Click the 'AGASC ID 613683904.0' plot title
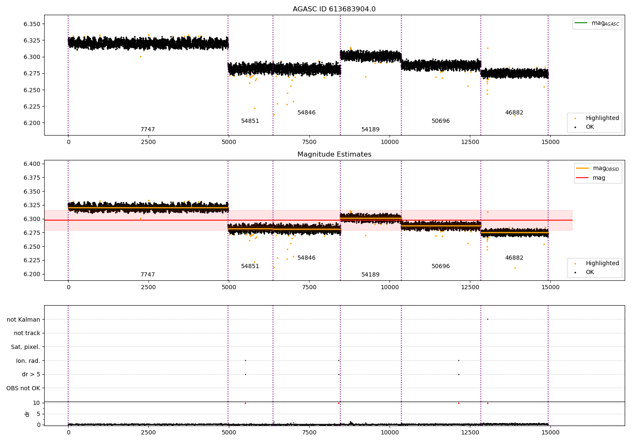Viewport: 631px width, 442px height. click(334, 9)
